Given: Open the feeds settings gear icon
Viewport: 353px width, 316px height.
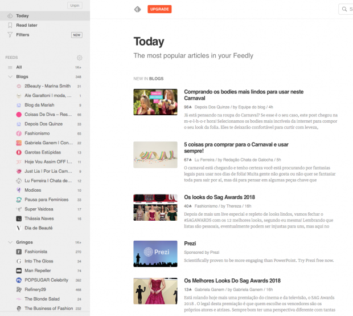Looking at the screenshot, I should [80, 58].
